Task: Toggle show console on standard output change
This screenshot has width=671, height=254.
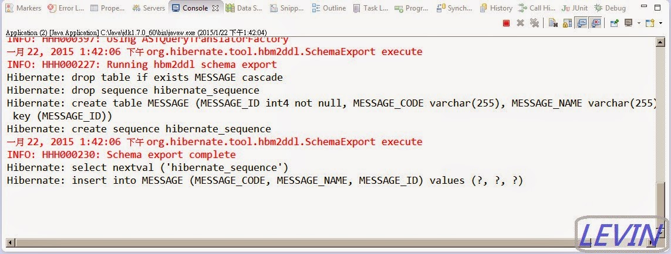Action: pyautogui.click(x=581, y=23)
